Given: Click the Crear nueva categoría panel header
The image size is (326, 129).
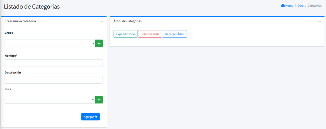Looking at the screenshot, I should click(x=20, y=21).
